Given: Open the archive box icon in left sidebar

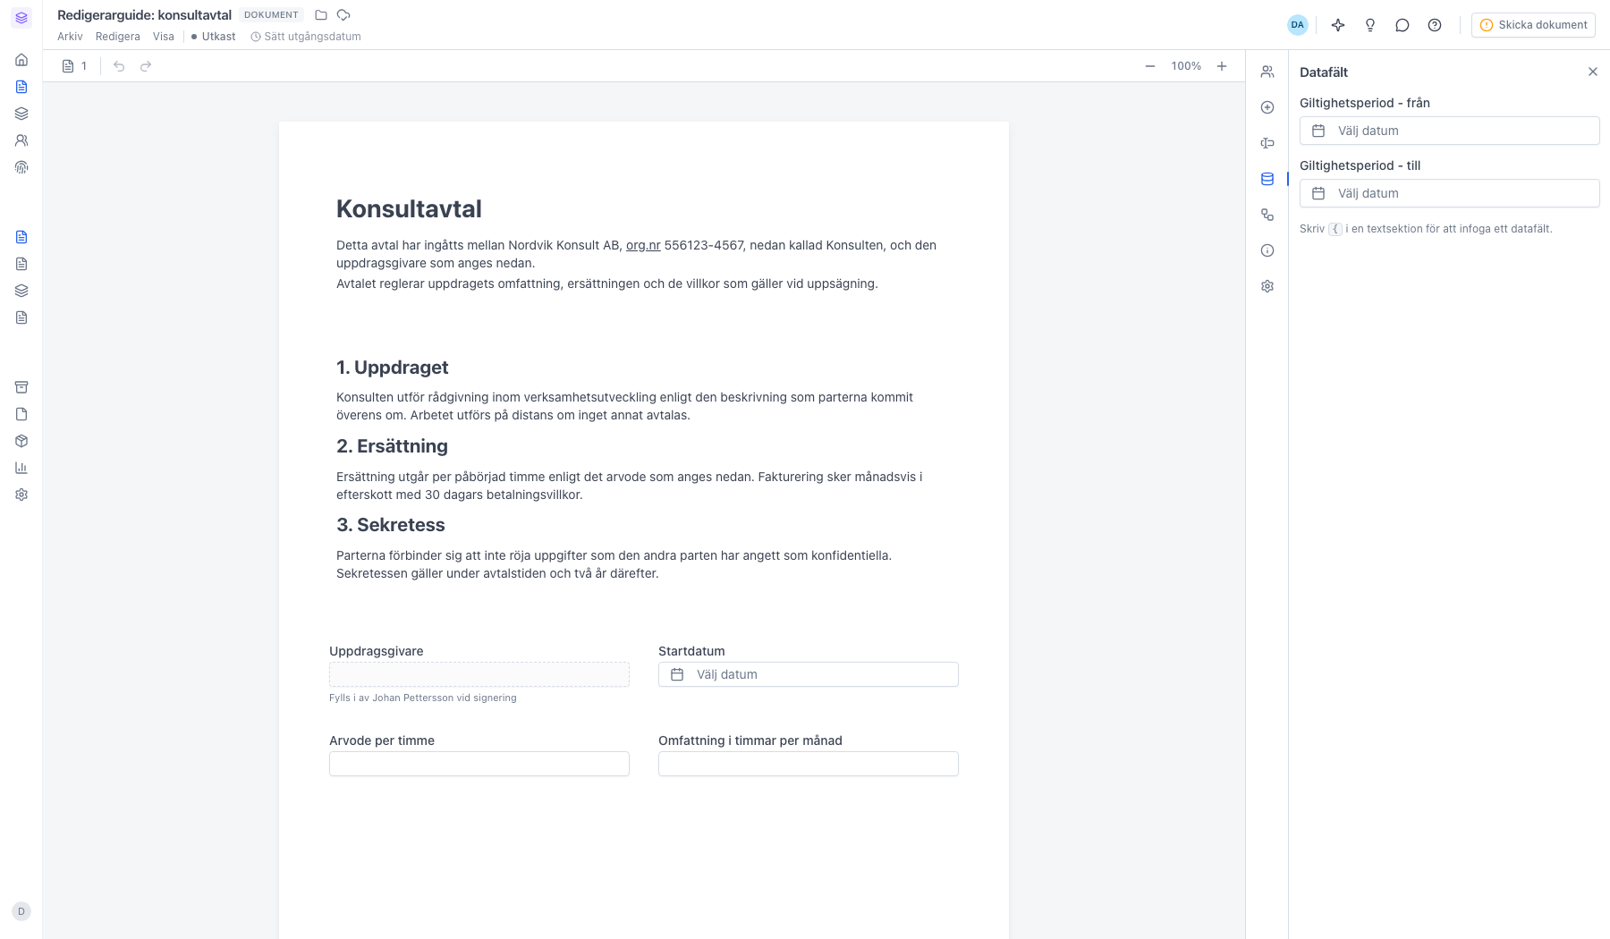Looking at the screenshot, I should click(x=21, y=387).
